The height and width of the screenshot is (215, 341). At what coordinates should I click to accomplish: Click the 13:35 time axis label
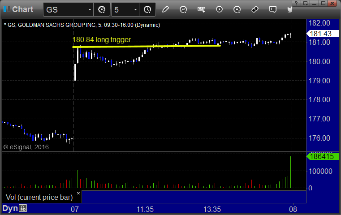[212, 209]
